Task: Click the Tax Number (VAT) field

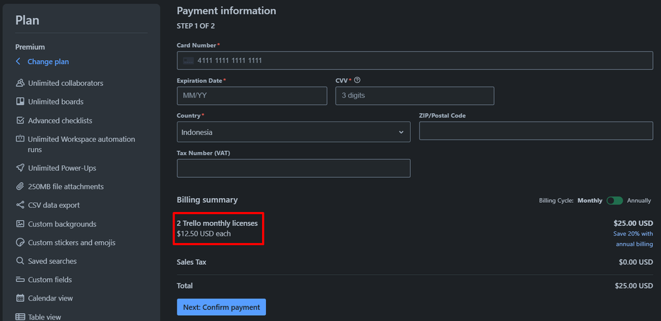Action: click(293, 168)
